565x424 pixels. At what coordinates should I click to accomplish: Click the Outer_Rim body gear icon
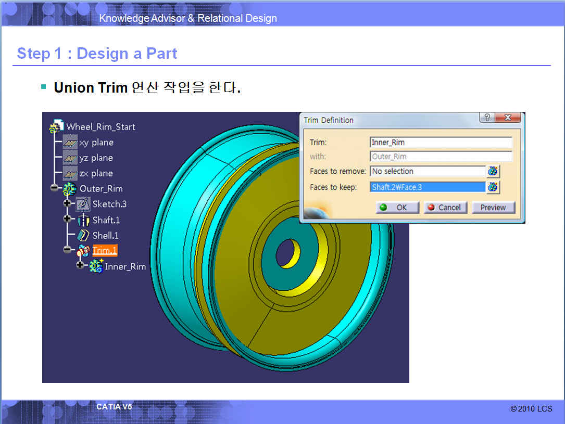pos(70,189)
